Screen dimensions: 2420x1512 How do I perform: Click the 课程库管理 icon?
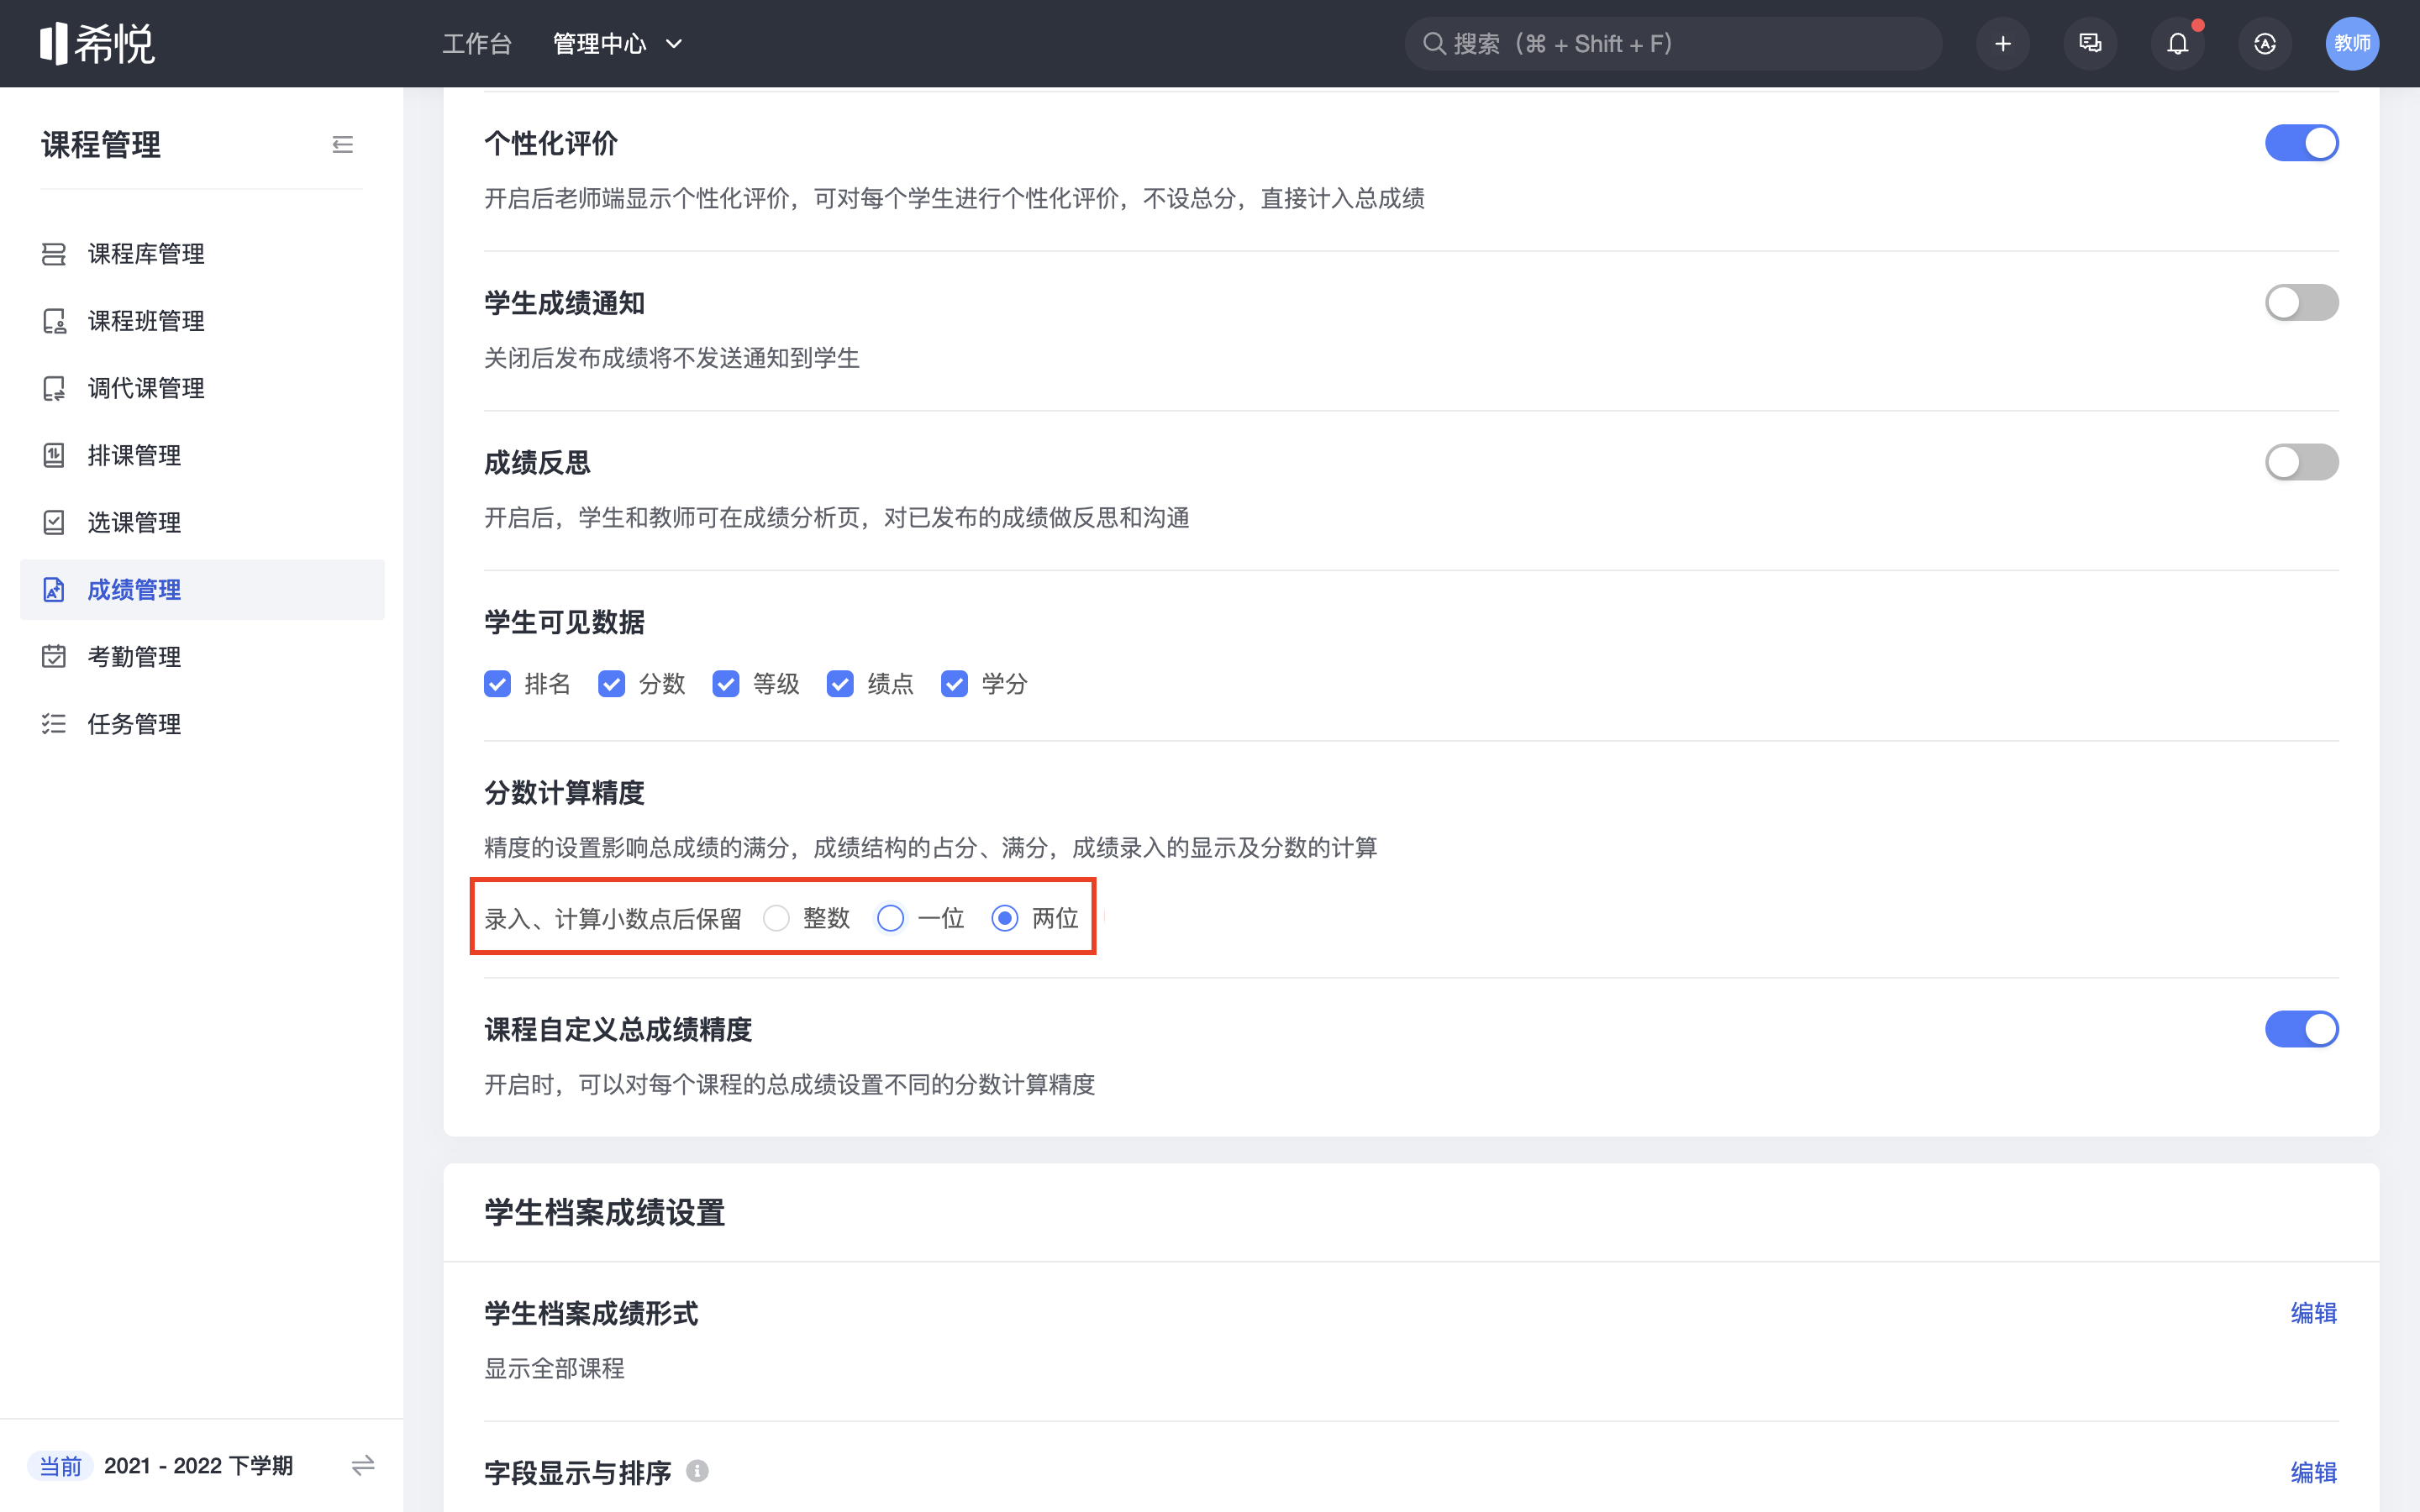tap(54, 254)
